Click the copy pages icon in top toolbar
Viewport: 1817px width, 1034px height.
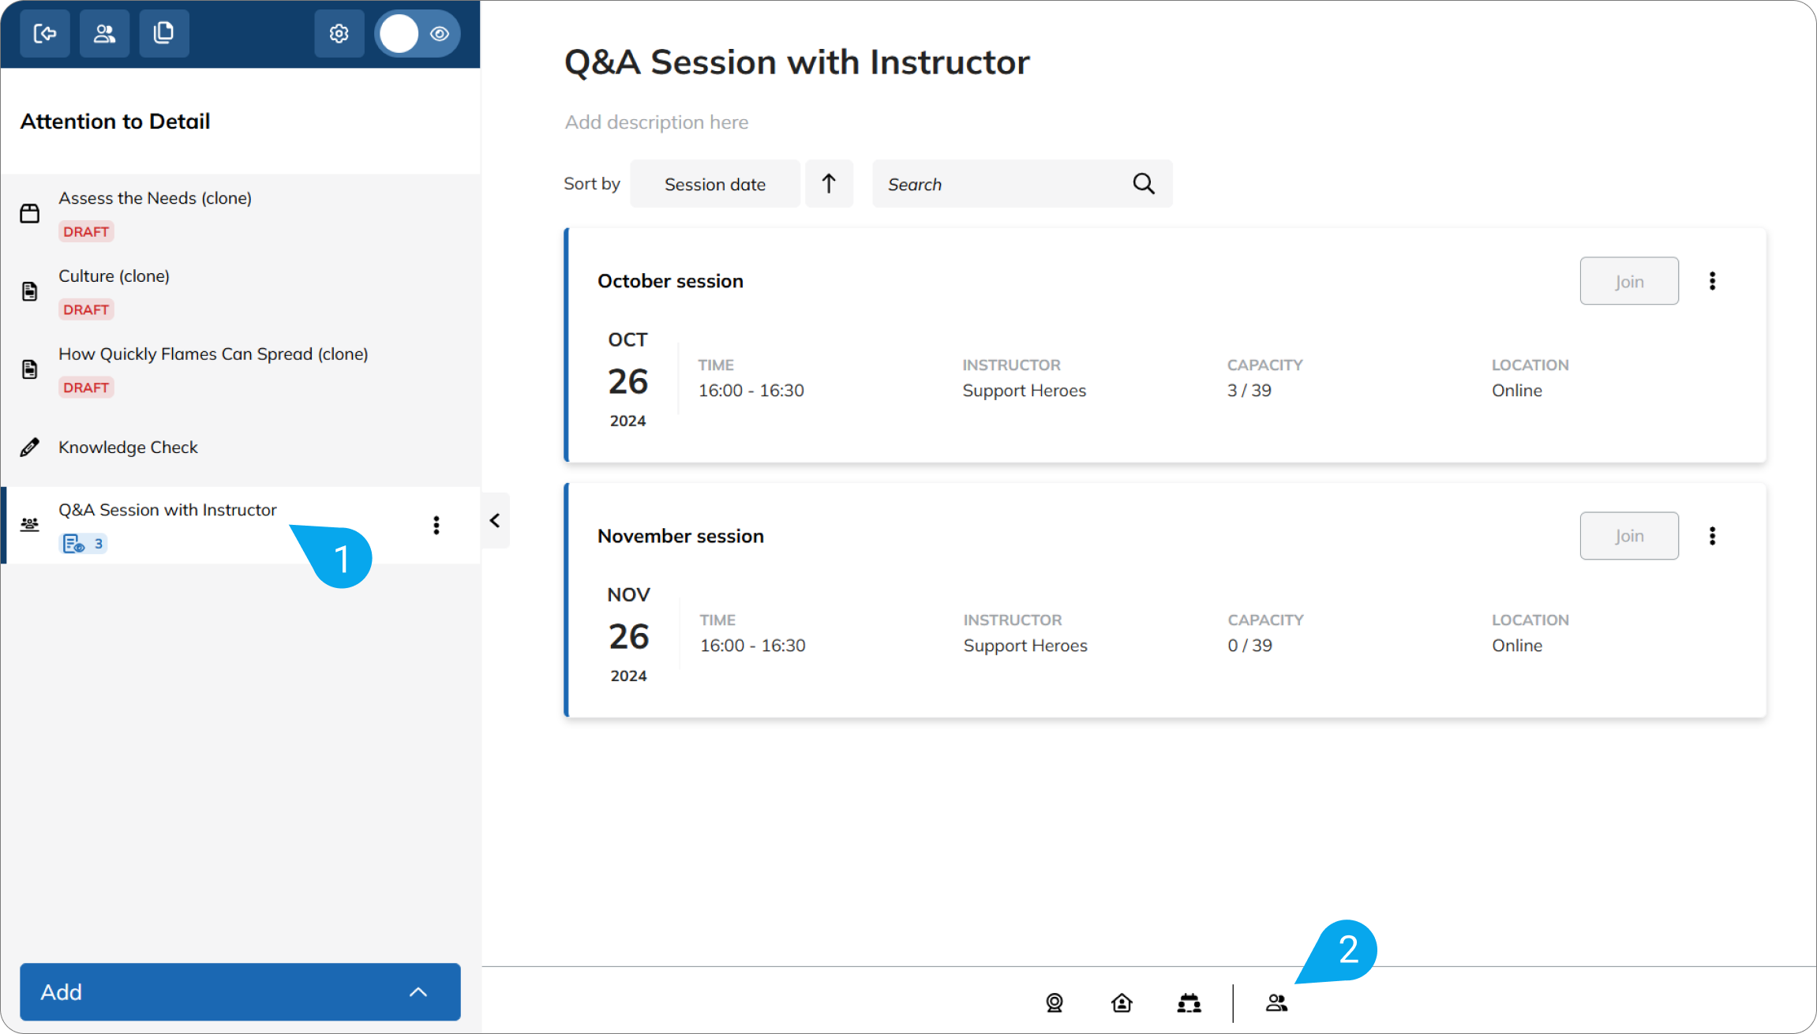[x=164, y=34]
